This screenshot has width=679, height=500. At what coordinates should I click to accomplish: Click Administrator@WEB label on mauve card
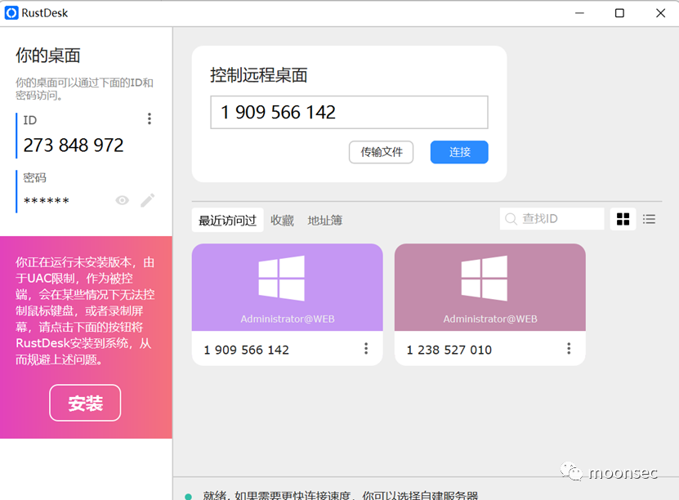point(490,319)
